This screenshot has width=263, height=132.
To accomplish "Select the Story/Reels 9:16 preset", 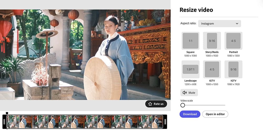I will 212,41.
